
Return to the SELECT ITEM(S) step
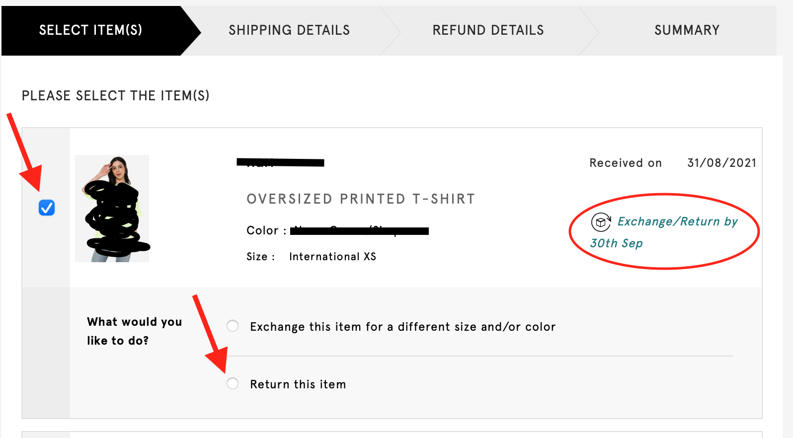tap(90, 30)
